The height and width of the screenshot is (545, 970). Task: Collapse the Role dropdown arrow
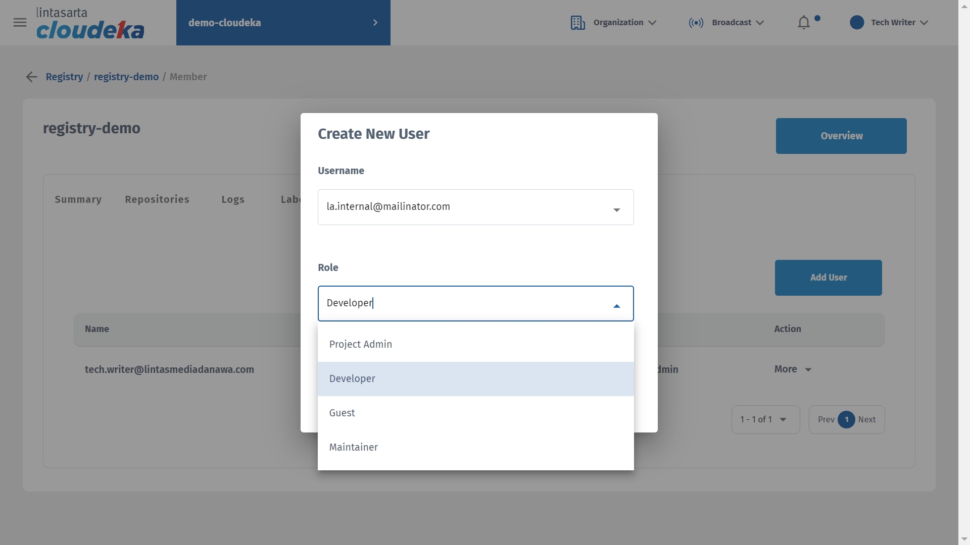tap(616, 306)
